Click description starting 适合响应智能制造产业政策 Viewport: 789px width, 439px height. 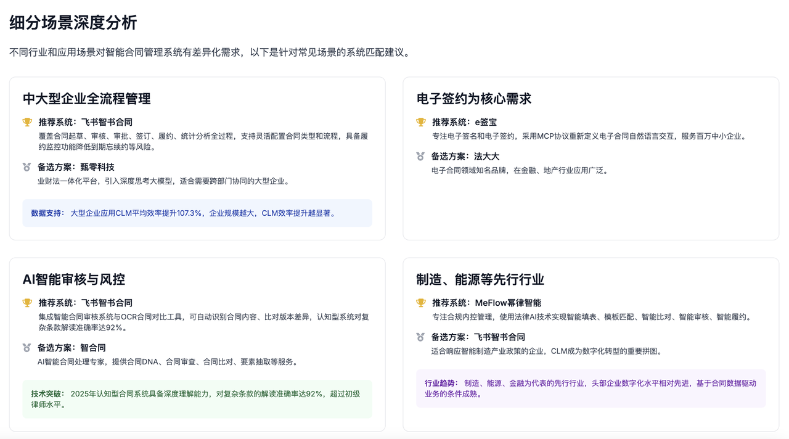coord(547,351)
